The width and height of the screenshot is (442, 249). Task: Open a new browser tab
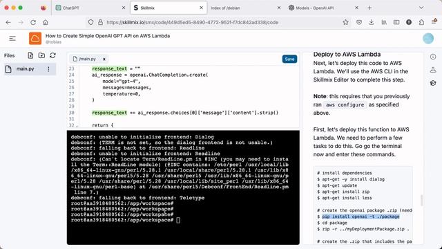(369, 8)
